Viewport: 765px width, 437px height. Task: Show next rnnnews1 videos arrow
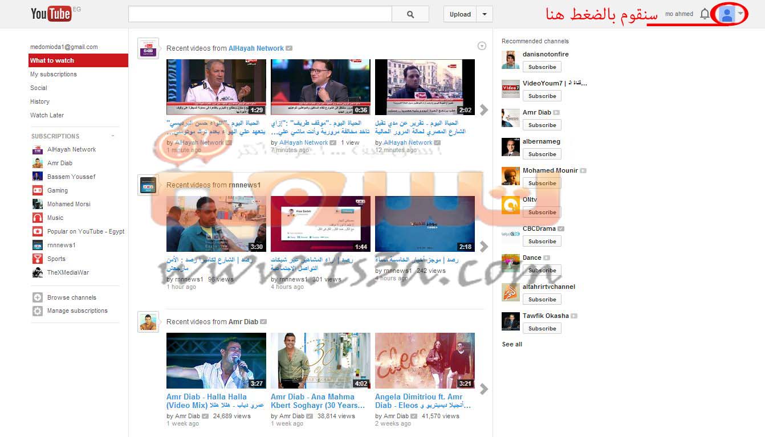click(x=484, y=246)
